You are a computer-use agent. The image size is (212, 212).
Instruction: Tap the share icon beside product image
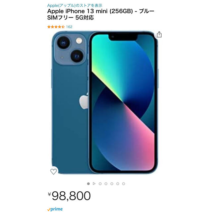[x=159, y=34]
